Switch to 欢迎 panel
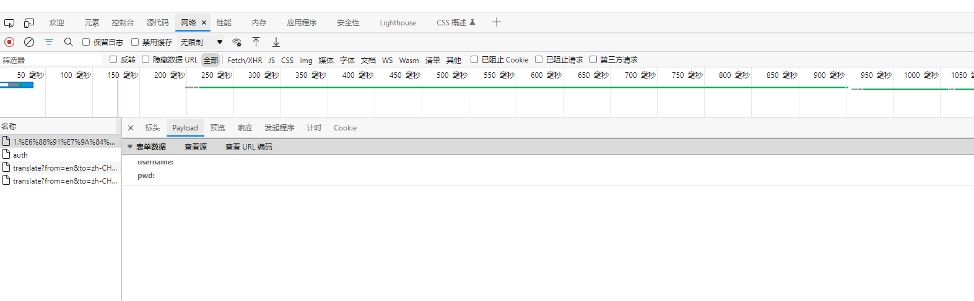Image resolution: width=974 pixels, height=301 pixels. tap(57, 23)
